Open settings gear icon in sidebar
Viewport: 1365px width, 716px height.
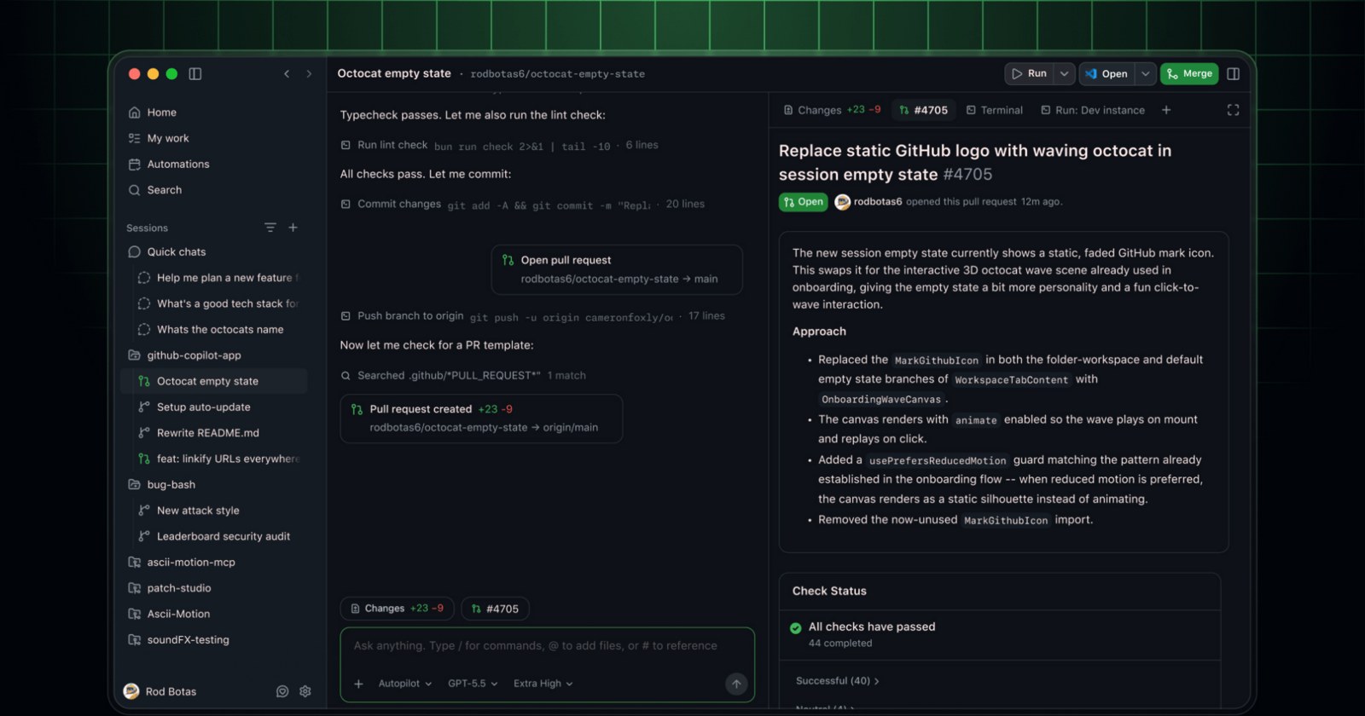tap(305, 691)
